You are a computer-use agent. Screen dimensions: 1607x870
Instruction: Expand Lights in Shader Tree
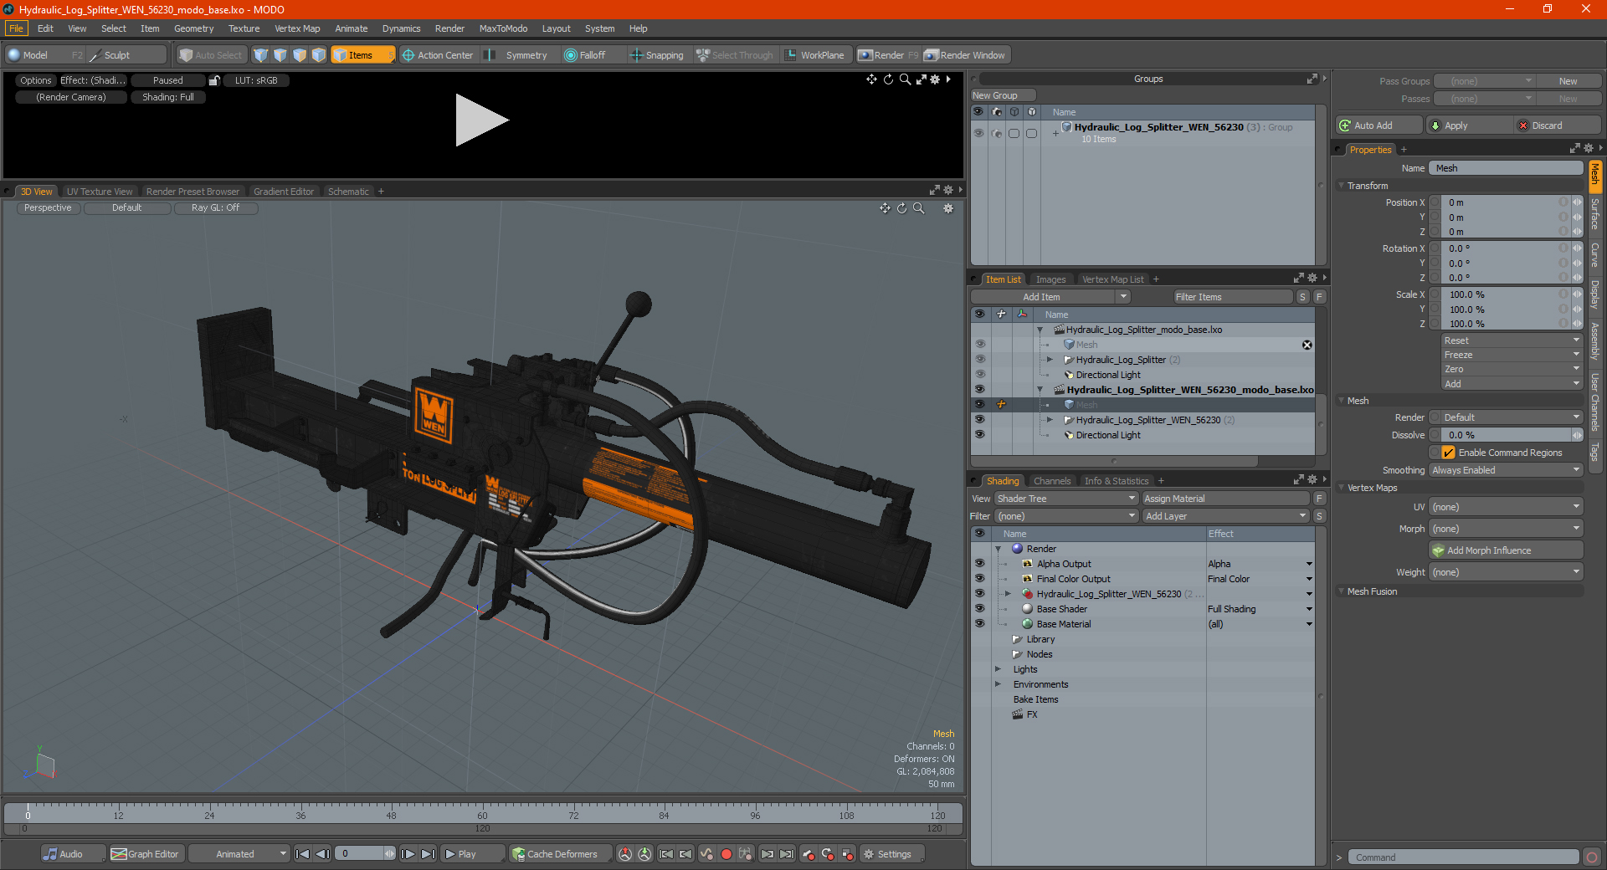click(998, 669)
